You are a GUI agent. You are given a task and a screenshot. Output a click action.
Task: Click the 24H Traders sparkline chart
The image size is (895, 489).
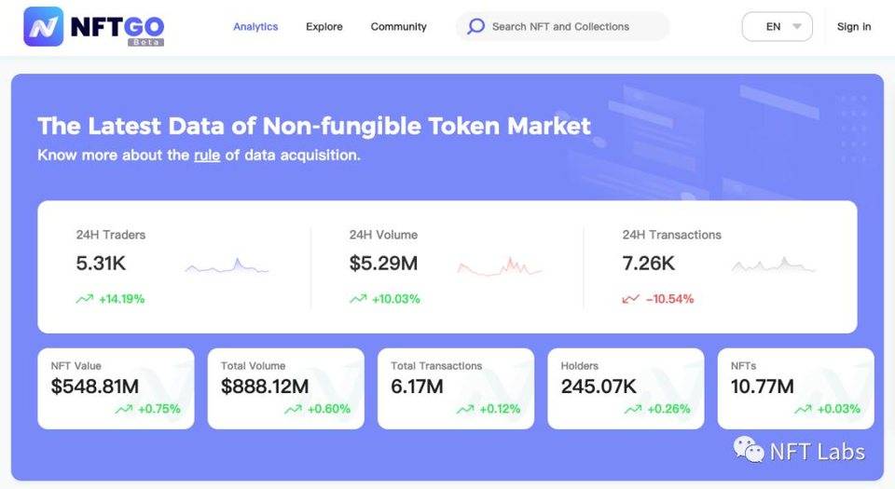point(227,268)
